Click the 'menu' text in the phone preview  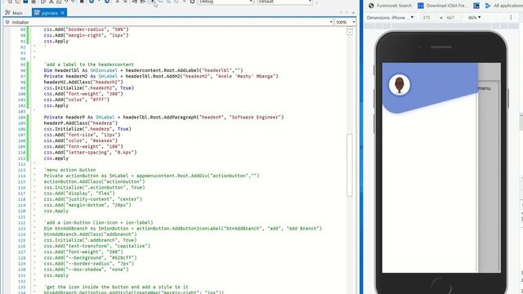[485, 88]
